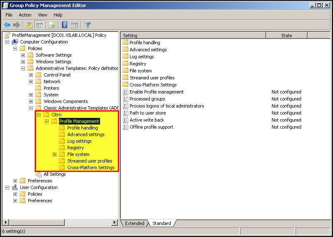
Task: Select Profile Management in the tree
Action: 79,121
